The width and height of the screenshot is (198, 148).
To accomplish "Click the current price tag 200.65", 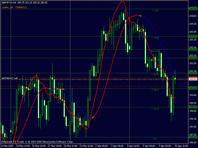I will click(193, 79).
